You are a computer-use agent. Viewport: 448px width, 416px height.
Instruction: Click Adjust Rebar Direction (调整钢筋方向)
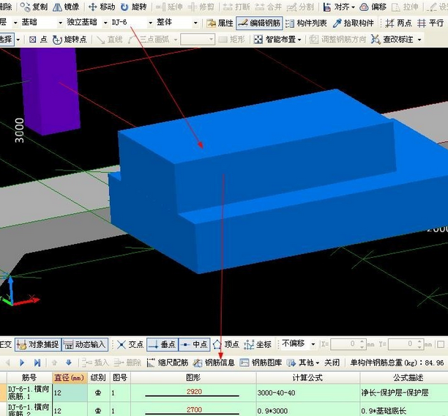point(337,40)
